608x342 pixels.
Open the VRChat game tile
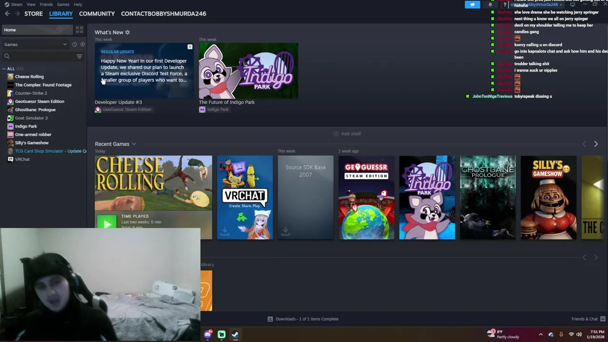click(x=245, y=198)
